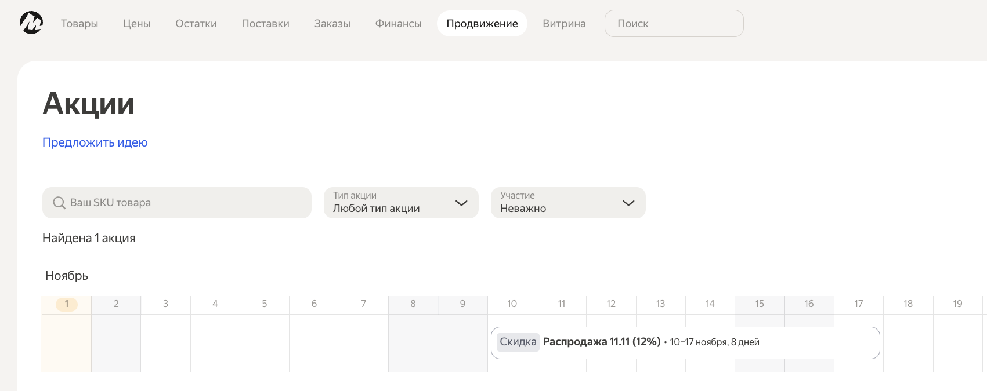
Task: Select the Продвижение tab
Action: (482, 24)
